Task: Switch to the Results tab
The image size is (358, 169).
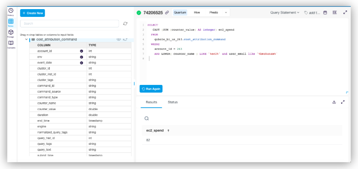Action: (x=152, y=102)
